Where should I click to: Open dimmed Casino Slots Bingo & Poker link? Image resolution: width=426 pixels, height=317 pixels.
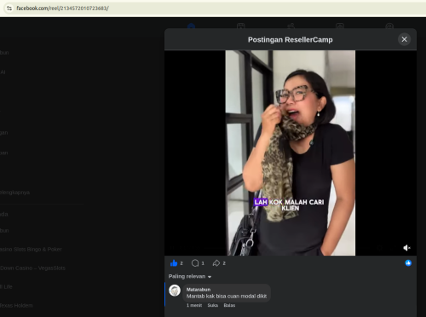pyautogui.click(x=31, y=250)
